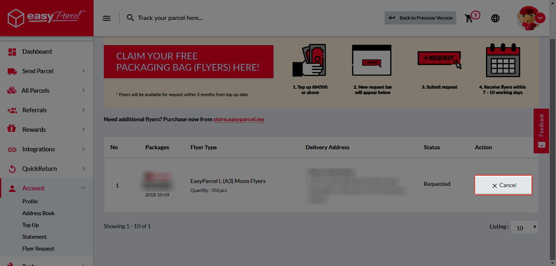Image resolution: width=556 pixels, height=266 pixels.
Task: Click the Top up RM500 money icon
Action: pos(309,61)
